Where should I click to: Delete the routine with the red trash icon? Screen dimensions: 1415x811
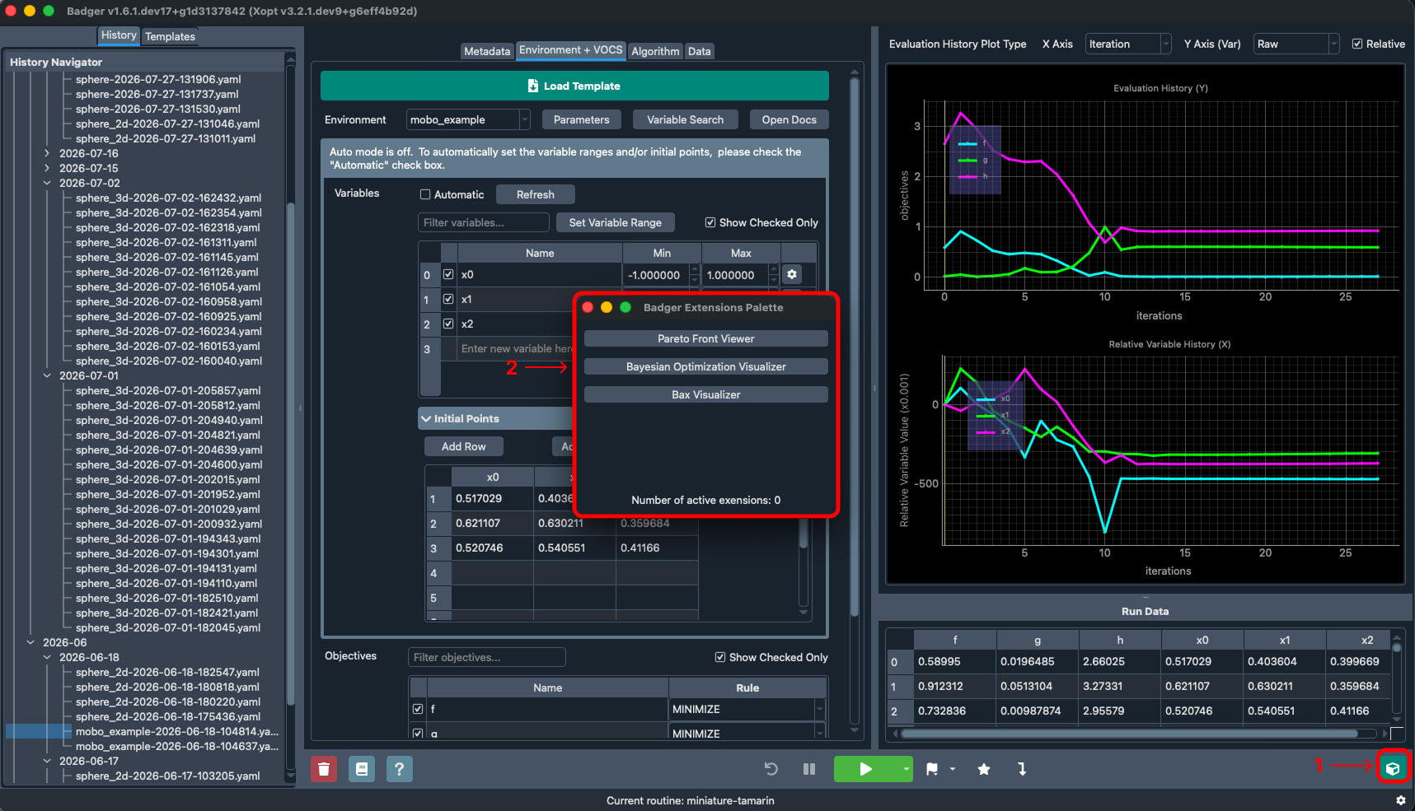(x=324, y=769)
